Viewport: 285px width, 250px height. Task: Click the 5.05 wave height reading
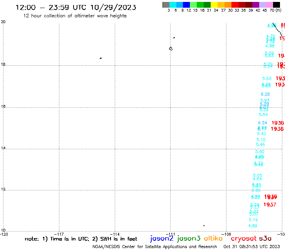258,175
